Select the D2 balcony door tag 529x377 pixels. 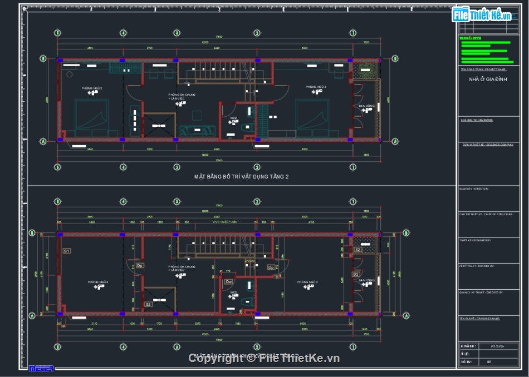tap(356, 274)
